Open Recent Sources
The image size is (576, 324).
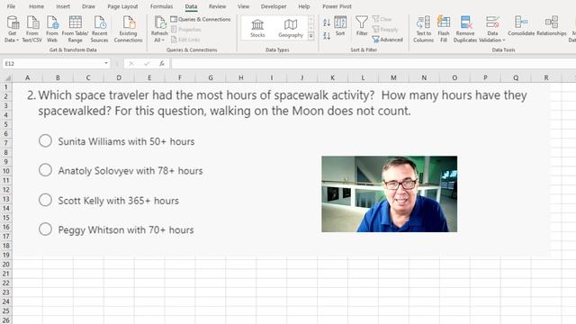click(100, 29)
